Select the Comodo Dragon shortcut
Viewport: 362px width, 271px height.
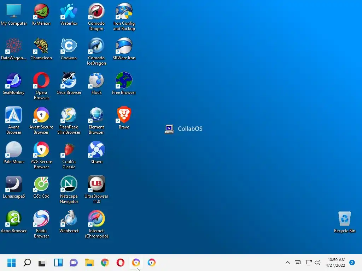96,17
